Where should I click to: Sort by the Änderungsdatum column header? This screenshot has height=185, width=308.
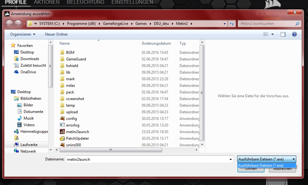click(156, 43)
